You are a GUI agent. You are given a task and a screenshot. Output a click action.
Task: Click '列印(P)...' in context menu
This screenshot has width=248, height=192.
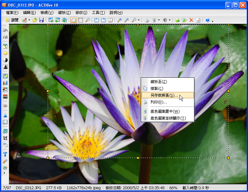coord(158,102)
